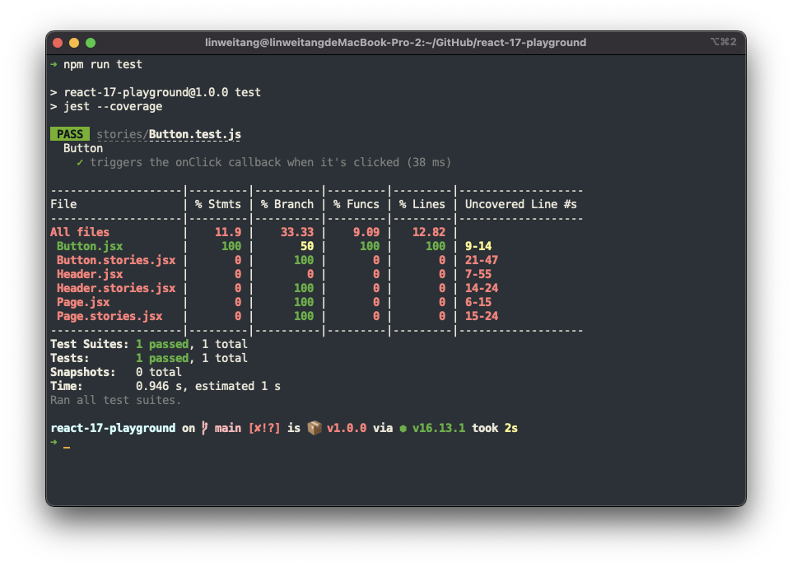Click the '[✘!?]' git status indicator
Image resolution: width=792 pixels, height=567 pixels.
264,428
